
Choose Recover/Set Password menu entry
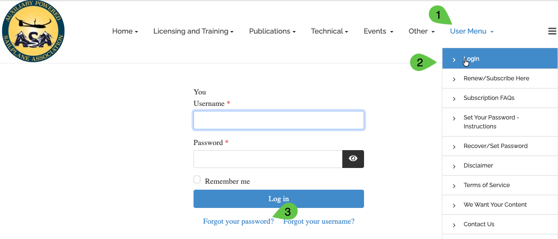pyautogui.click(x=495, y=146)
